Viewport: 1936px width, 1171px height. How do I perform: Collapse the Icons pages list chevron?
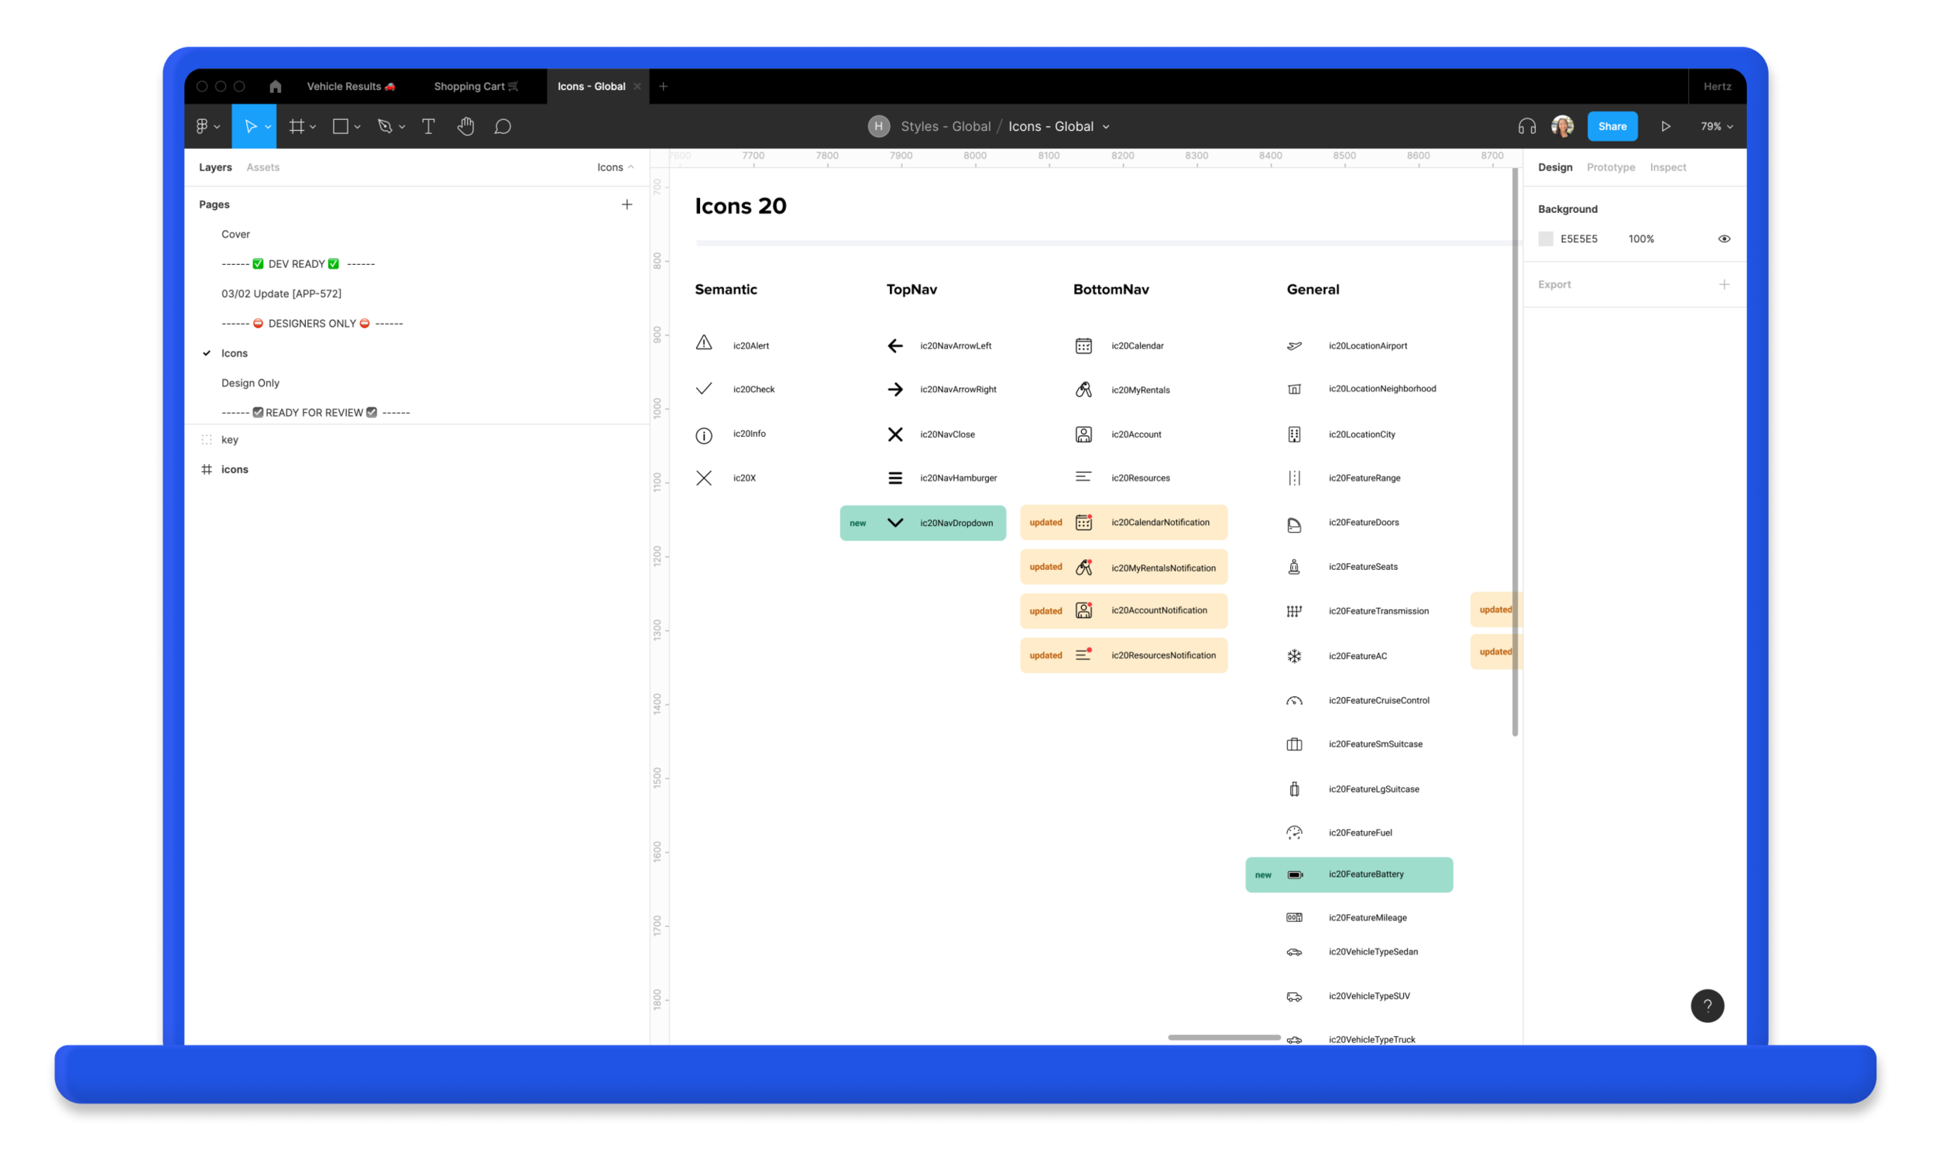pyautogui.click(x=631, y=167)
